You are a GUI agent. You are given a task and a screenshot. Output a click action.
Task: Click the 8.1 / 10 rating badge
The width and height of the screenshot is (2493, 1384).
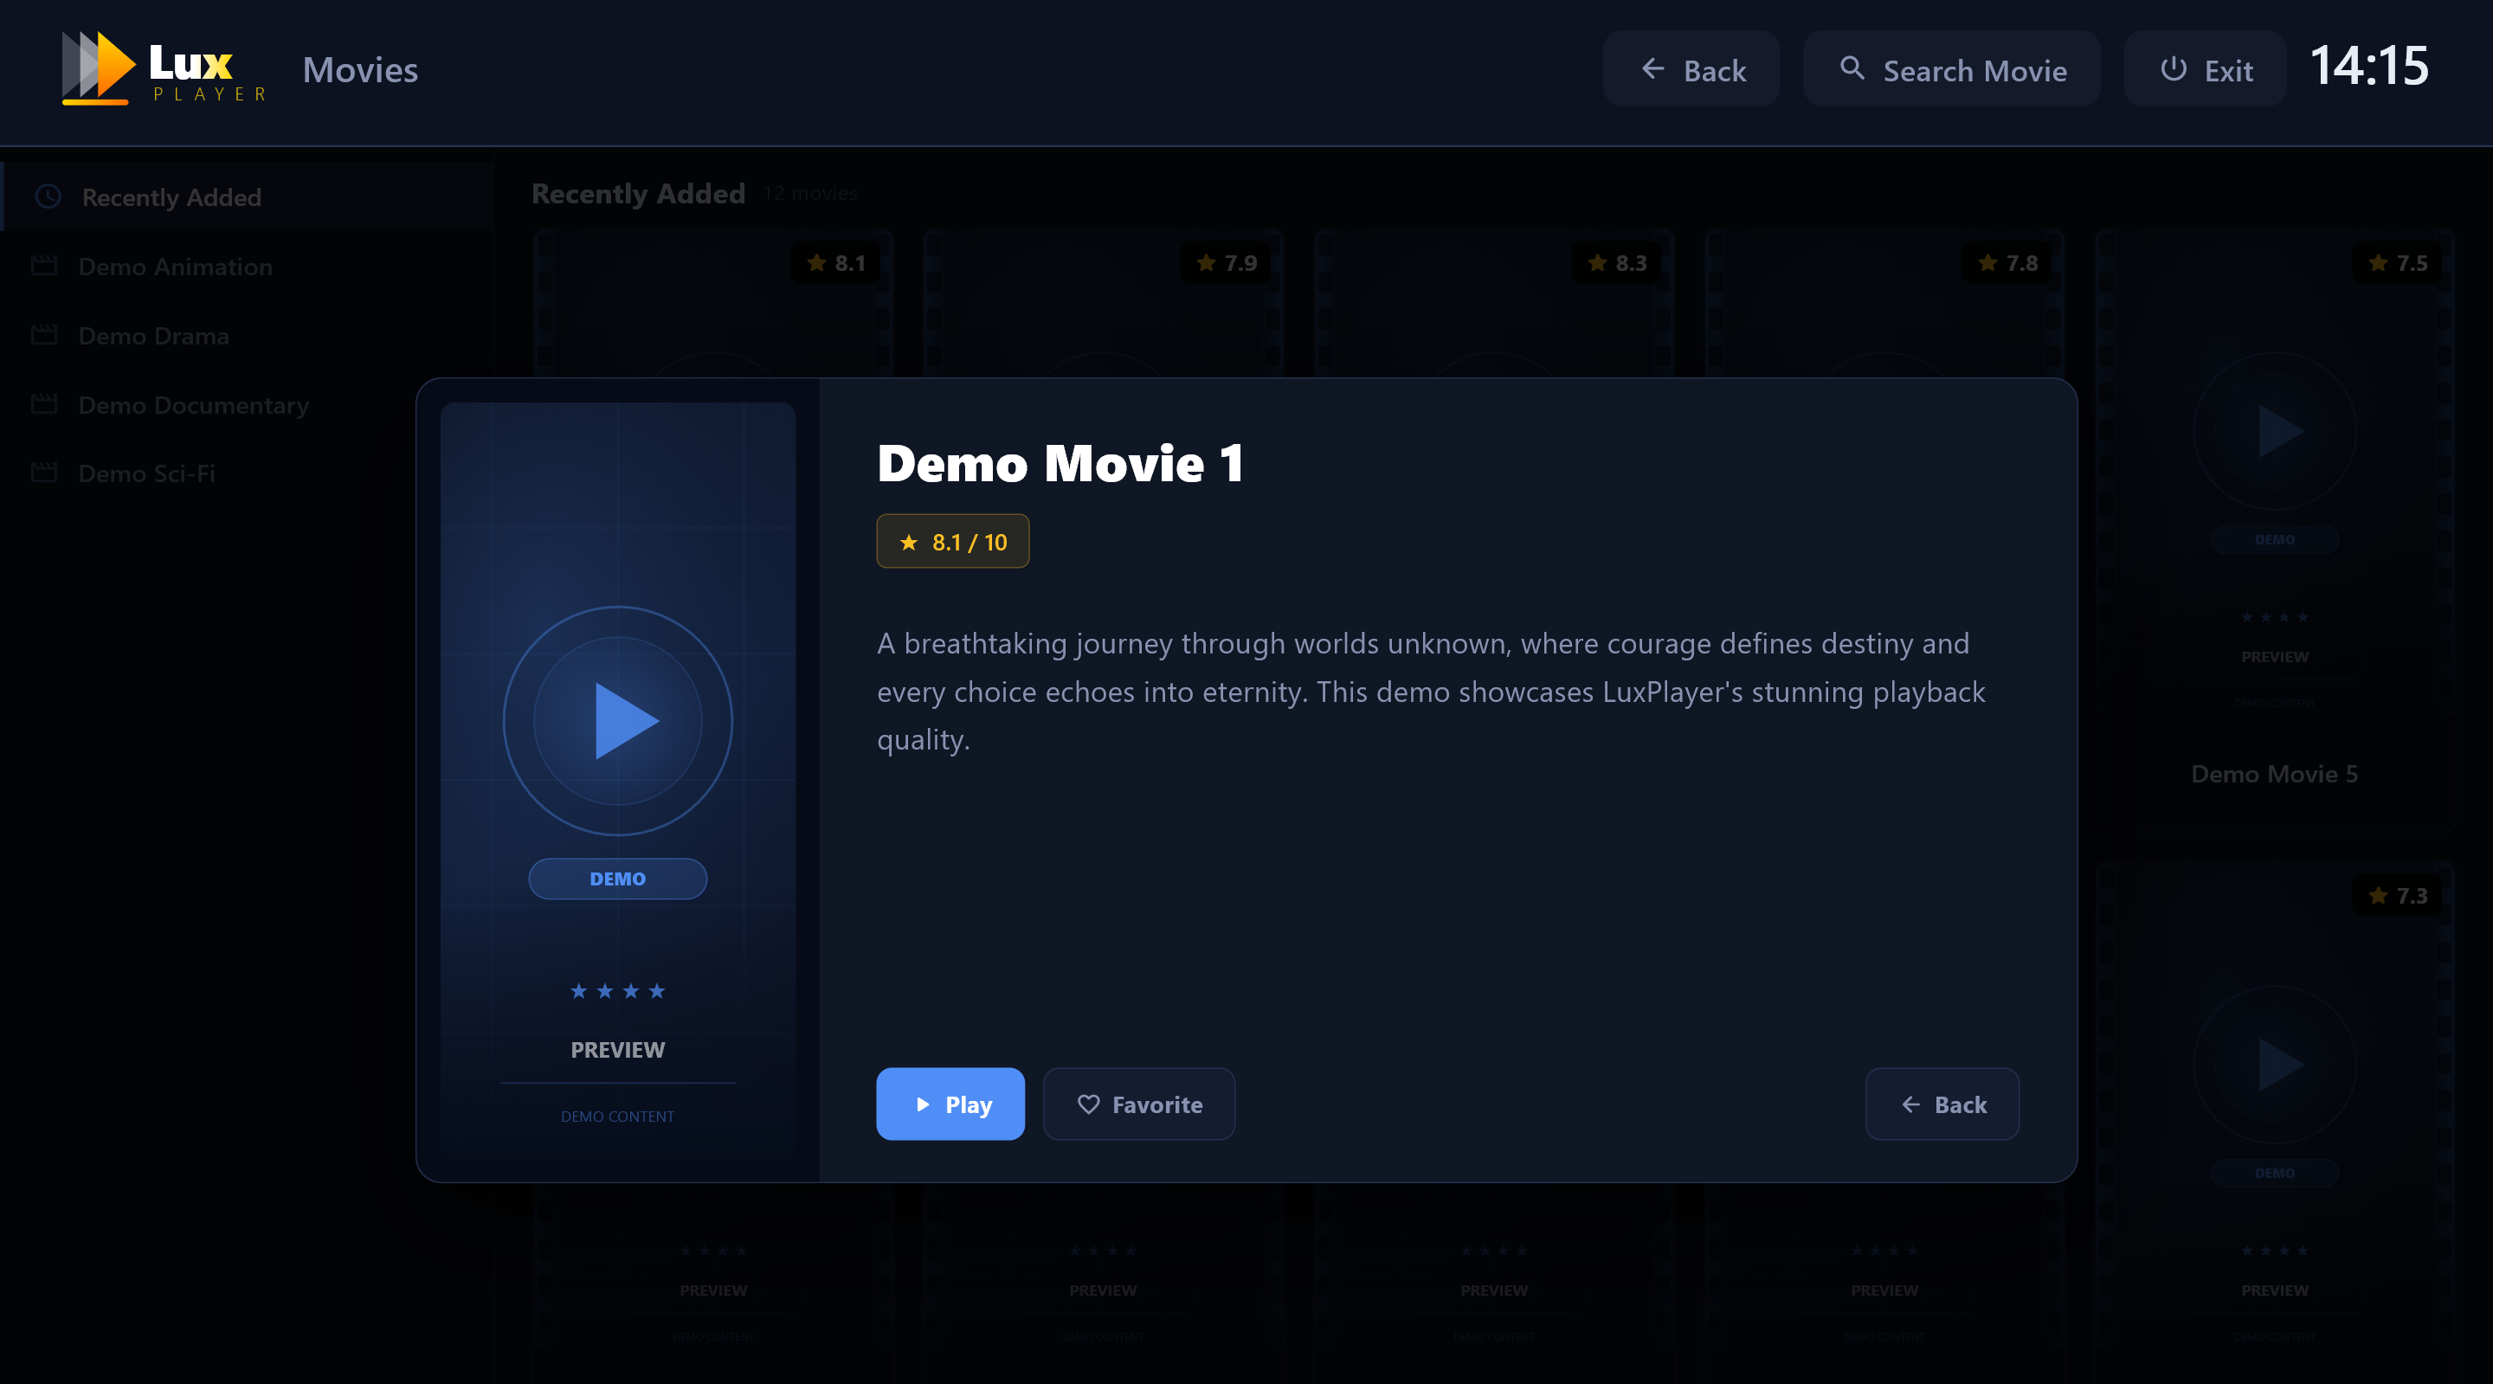coord(953,541)
